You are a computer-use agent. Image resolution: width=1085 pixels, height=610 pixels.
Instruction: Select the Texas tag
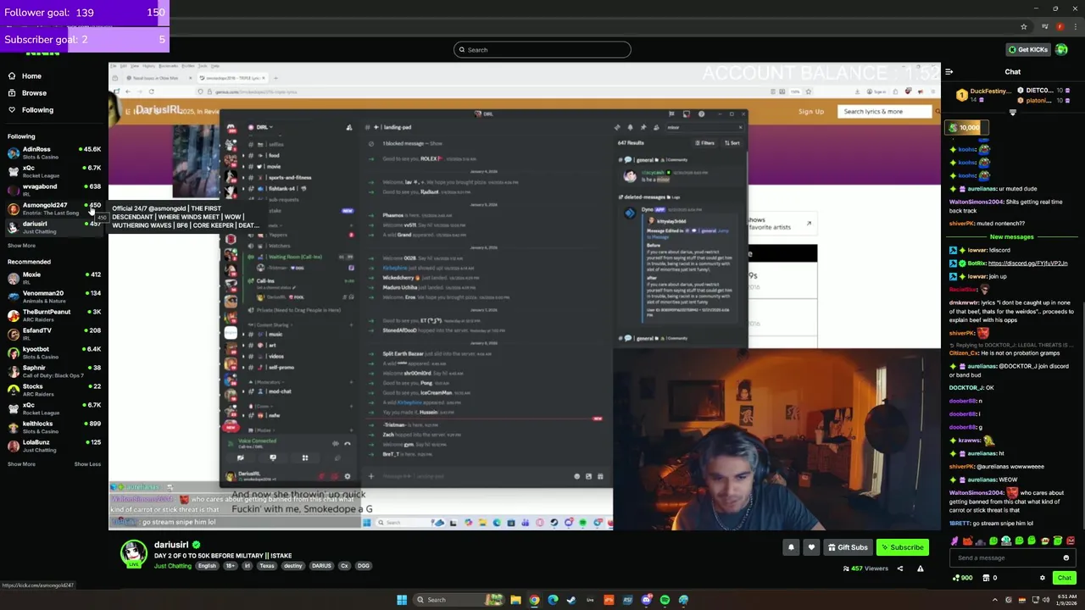(x=267, y=566)
